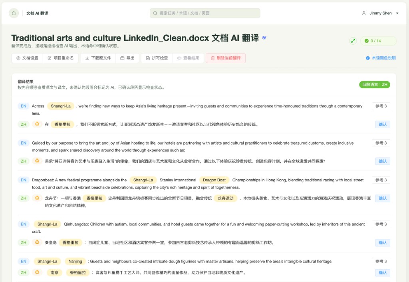
Task: Confirm the '在香格里拉' translation with 确认
Action: coord(383,125)
